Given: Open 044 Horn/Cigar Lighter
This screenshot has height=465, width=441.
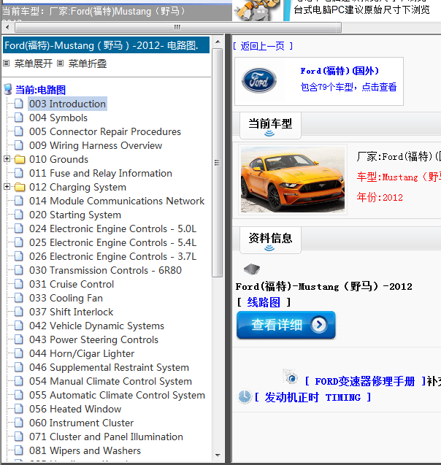Looking at the screenshot, I should [82, 353].
